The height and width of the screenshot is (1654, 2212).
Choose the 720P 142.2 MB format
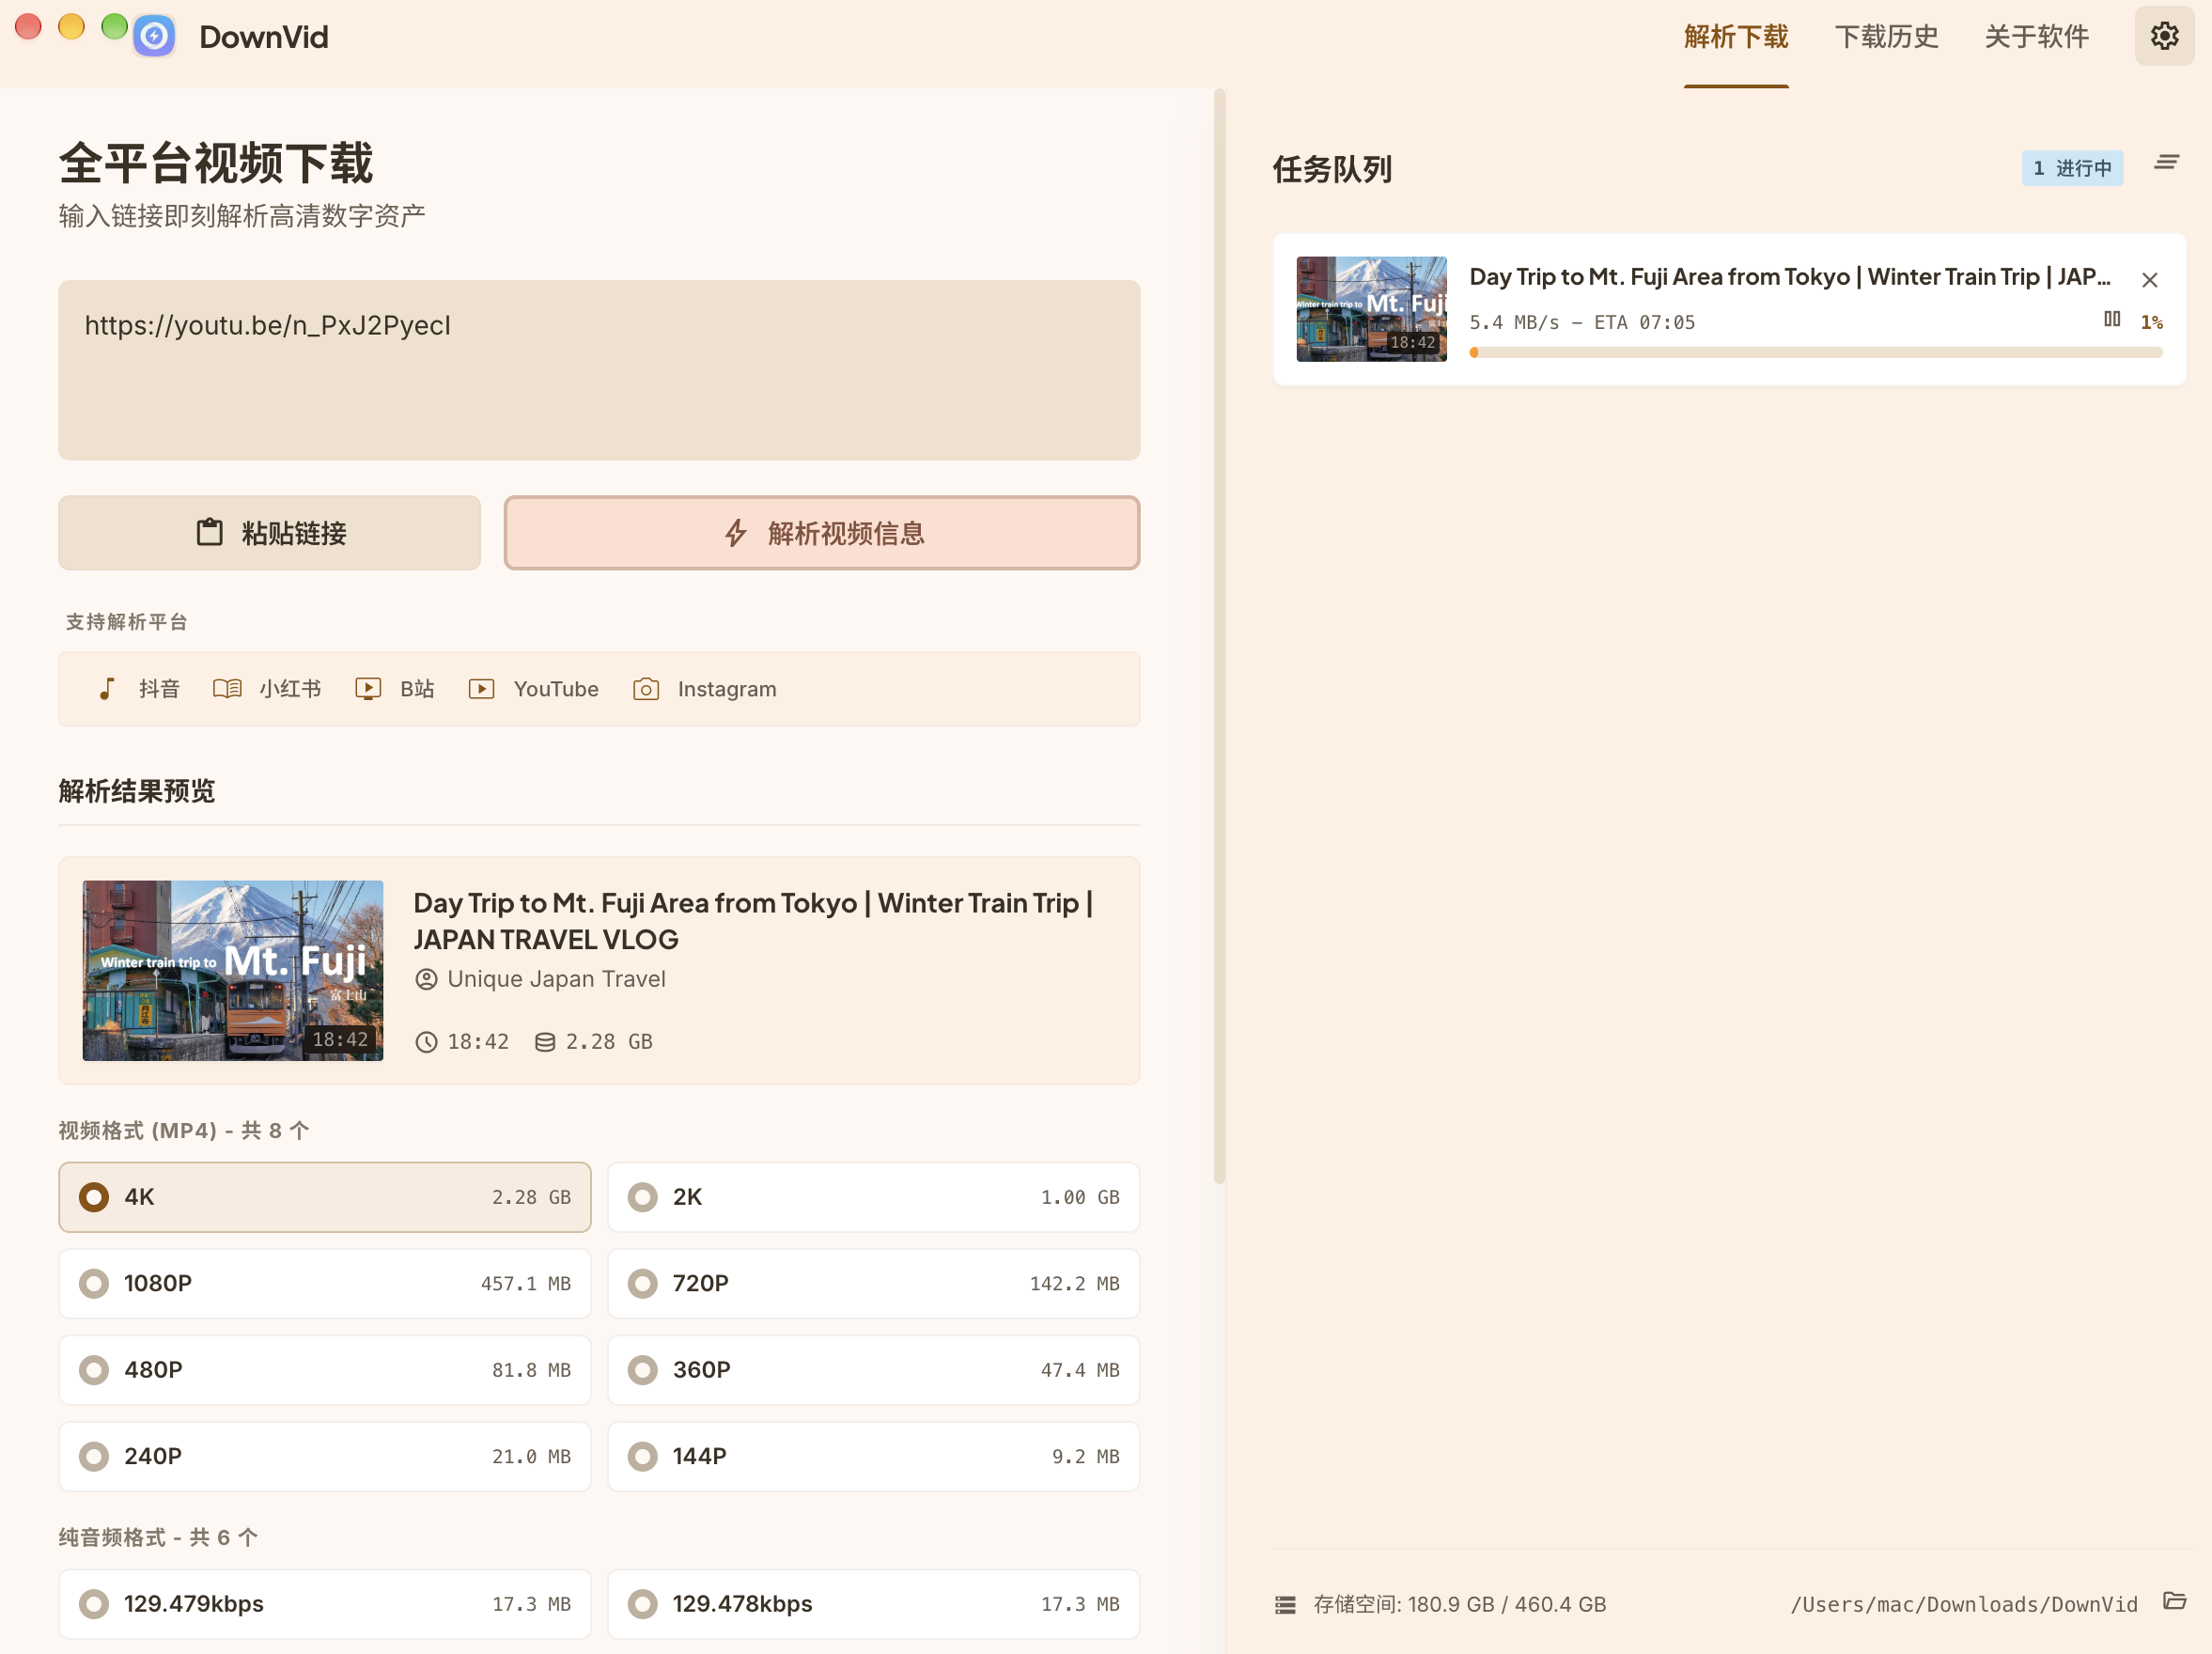(x=873, y=1283)
